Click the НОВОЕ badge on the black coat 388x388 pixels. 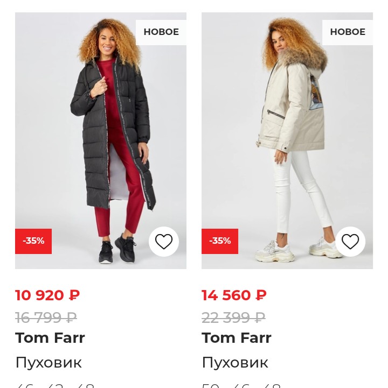[x=161, y=32]
